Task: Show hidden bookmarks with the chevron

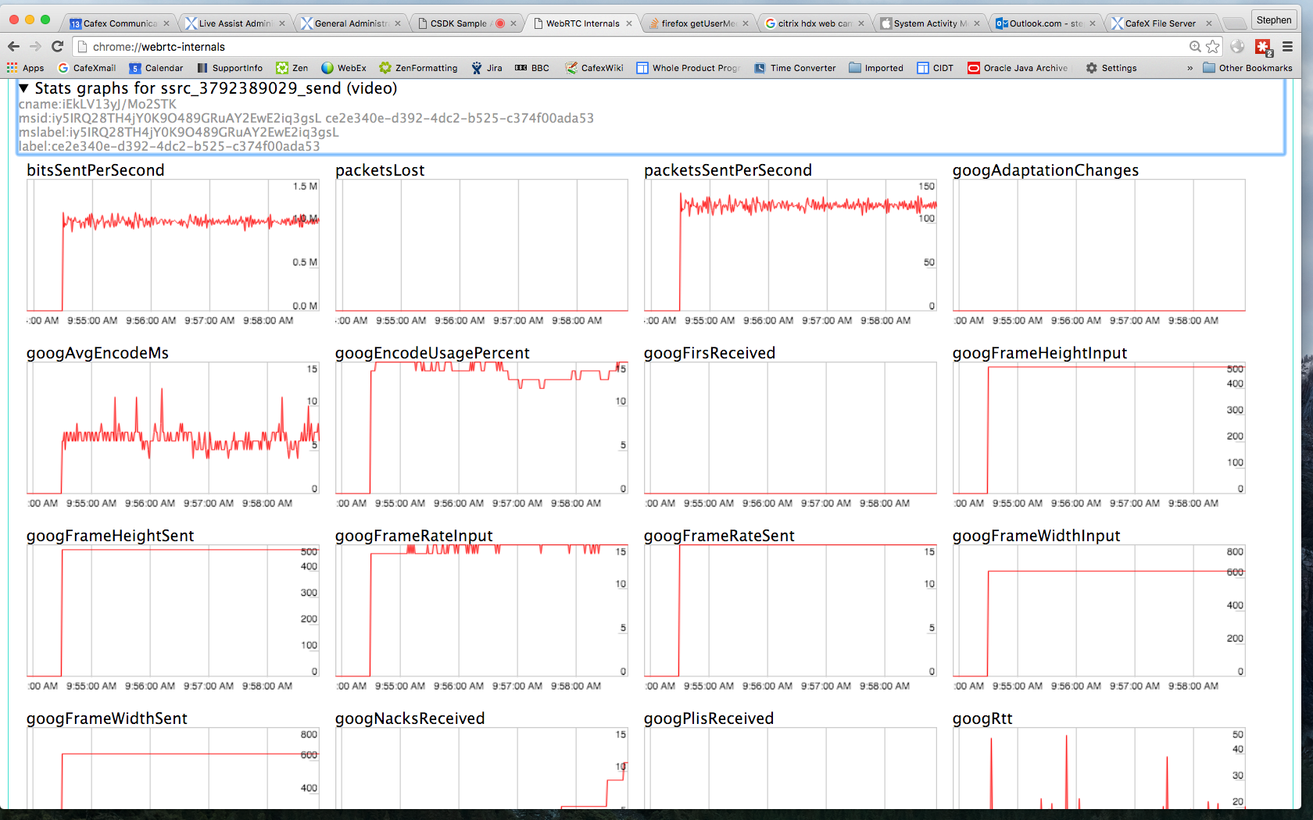Action: tap(1190, 68)
